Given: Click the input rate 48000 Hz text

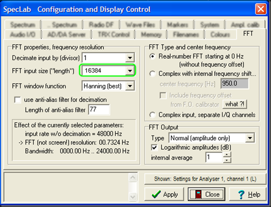Looking at the screenshot, I should click(73, 134).
